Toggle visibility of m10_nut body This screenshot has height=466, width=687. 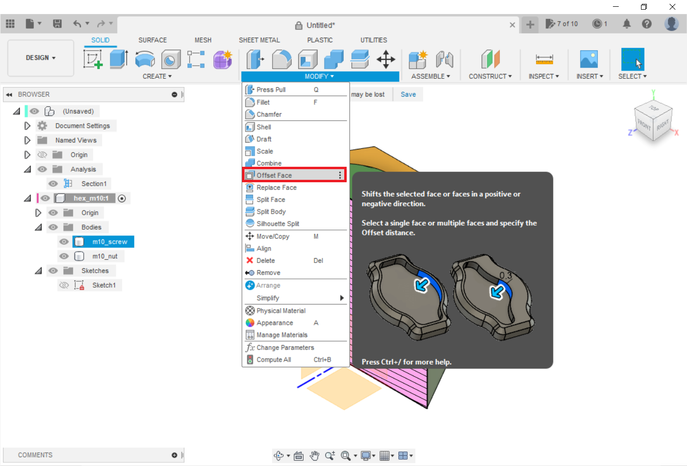pyautogui.click(x=64, y=256)
